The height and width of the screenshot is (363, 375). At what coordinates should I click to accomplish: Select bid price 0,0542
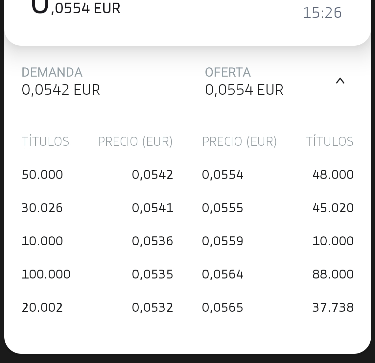point(152,175)
